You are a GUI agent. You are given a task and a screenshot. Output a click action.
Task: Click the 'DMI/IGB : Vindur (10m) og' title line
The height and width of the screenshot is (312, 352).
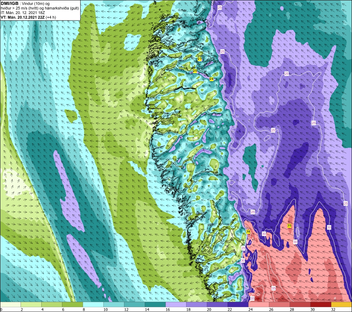(x=25, y=4)
